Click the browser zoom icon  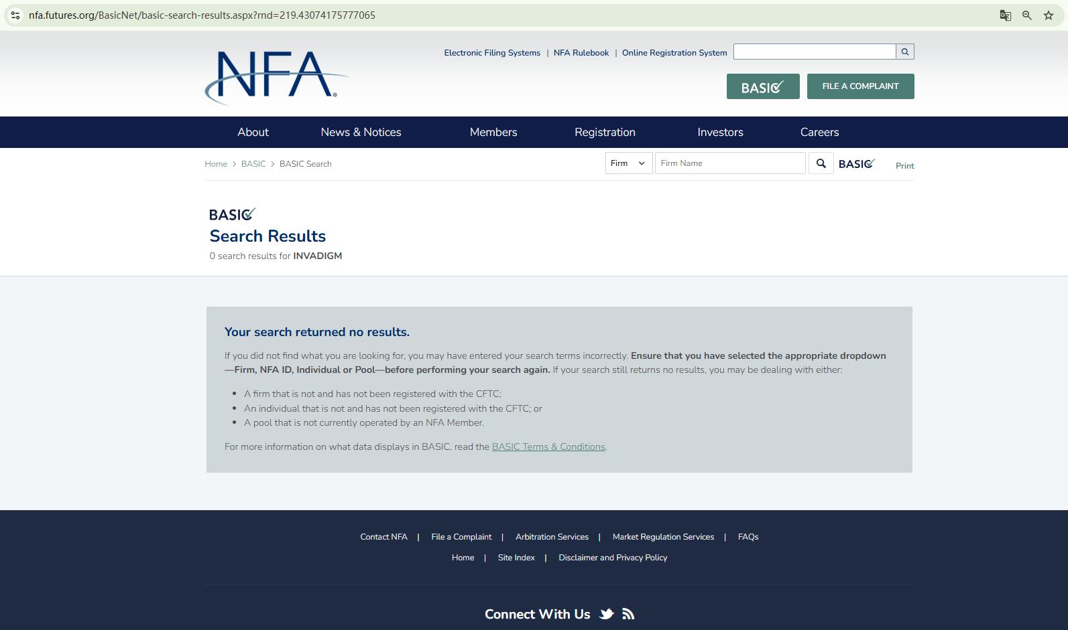pyautogui.click(x=1026, y=15)
